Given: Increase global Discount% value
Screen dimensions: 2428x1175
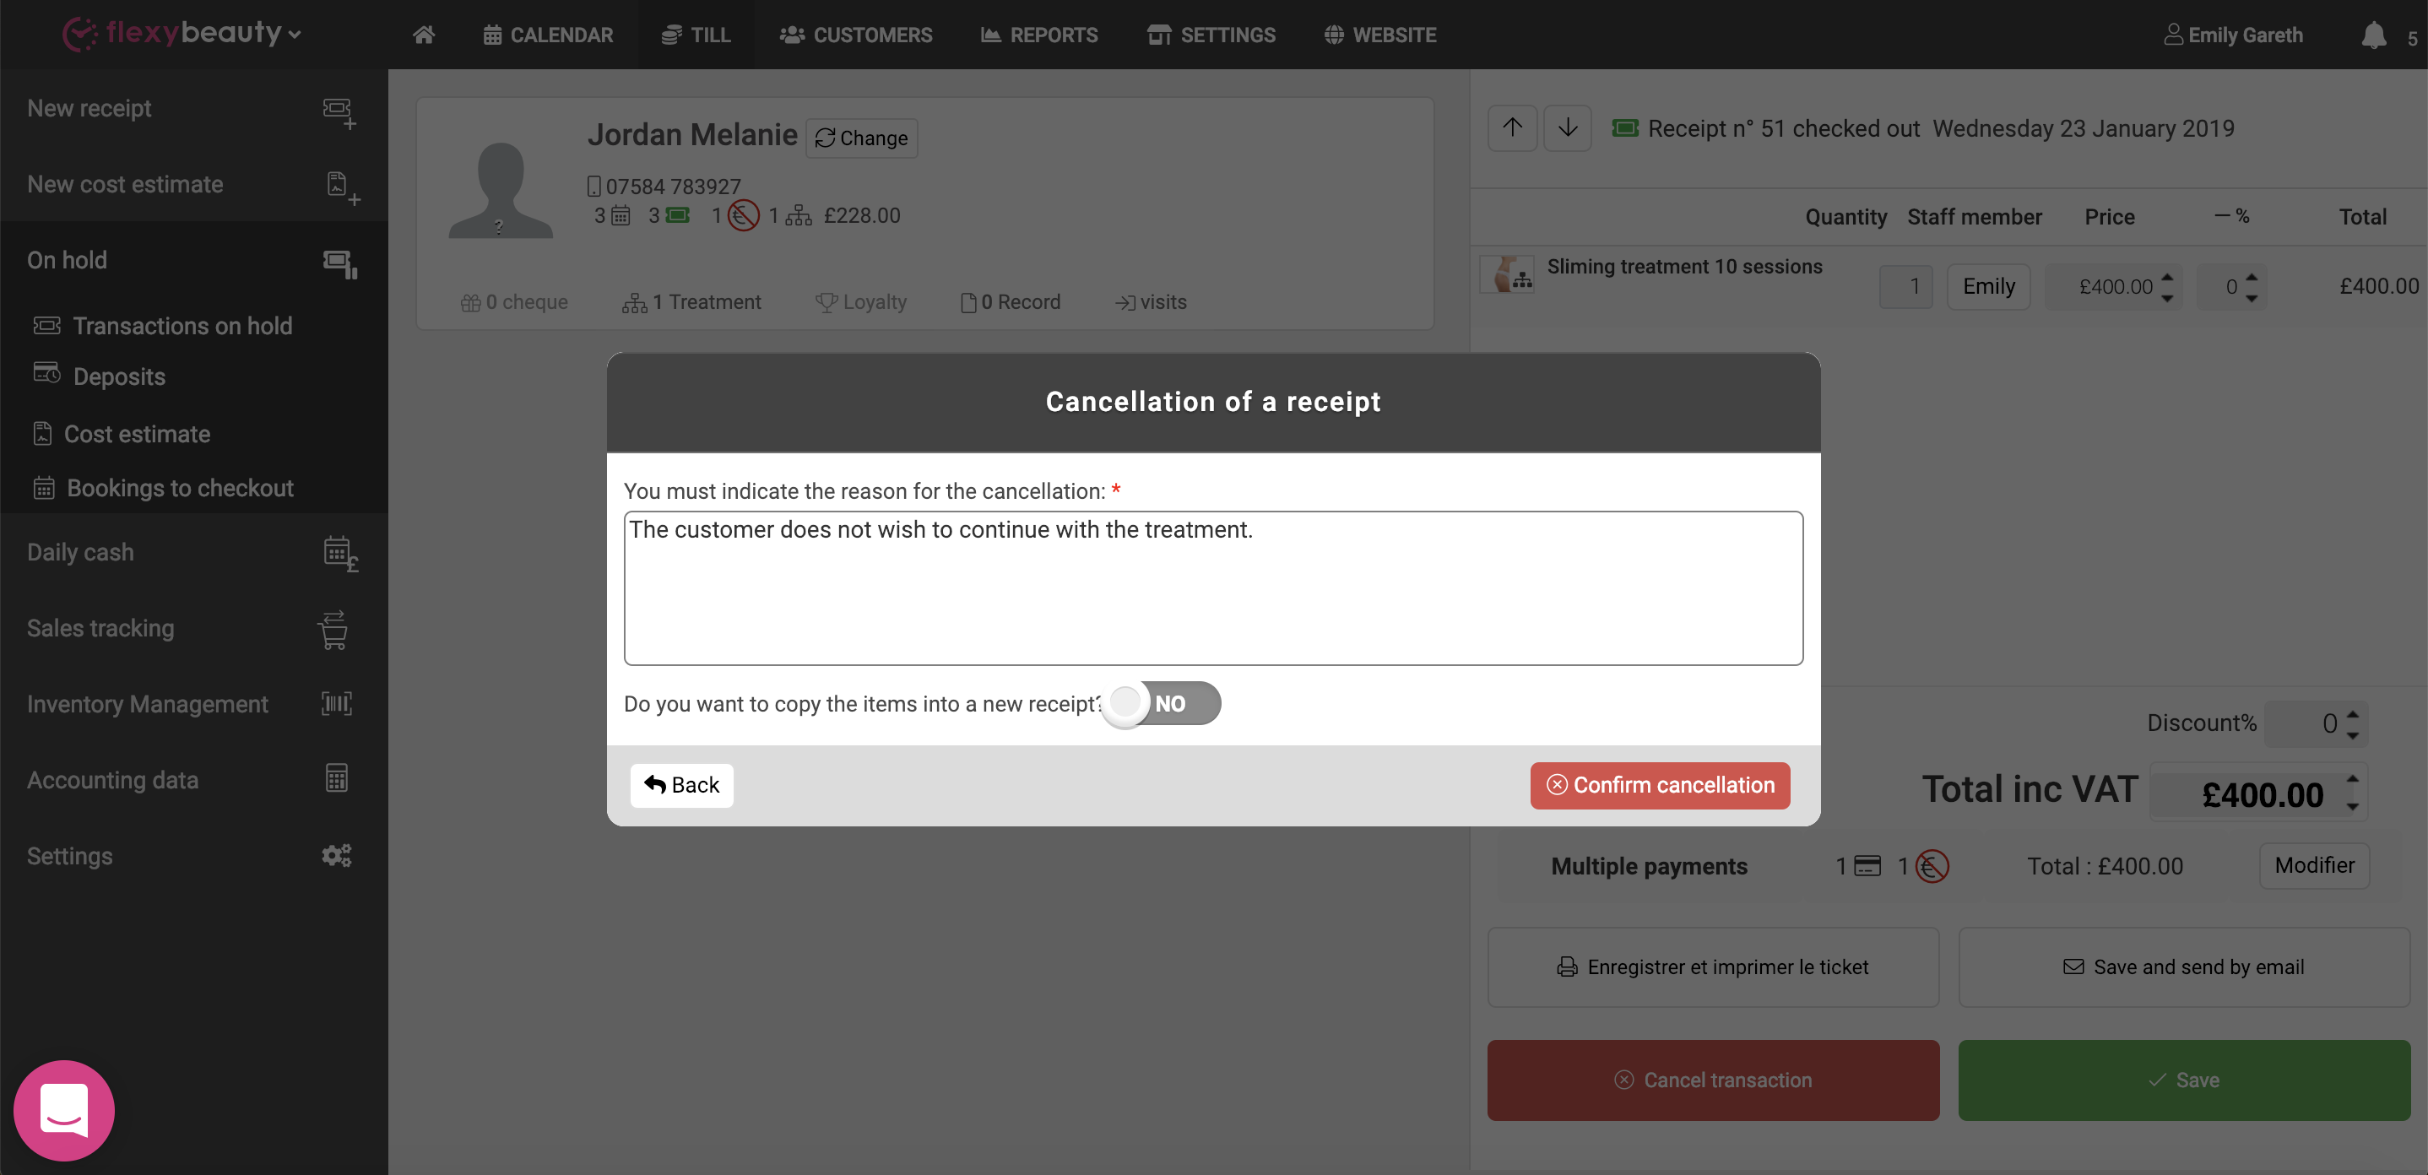Looking at the screenshot, I should point(2352,713).
